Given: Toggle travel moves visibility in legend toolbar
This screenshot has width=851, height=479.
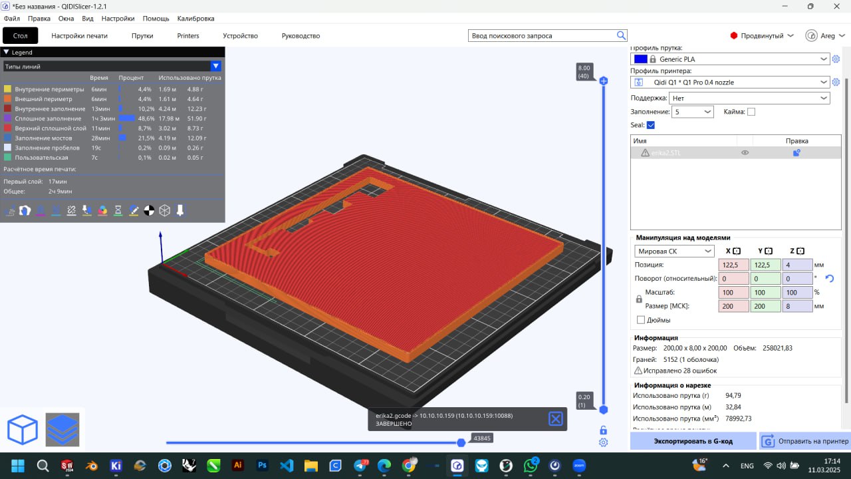Looking at the screenshot, I should coord(9,210).
